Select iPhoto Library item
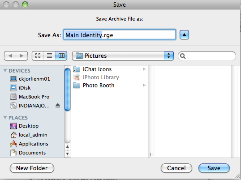Screen dimensions: 241x180 coord(109,77)
